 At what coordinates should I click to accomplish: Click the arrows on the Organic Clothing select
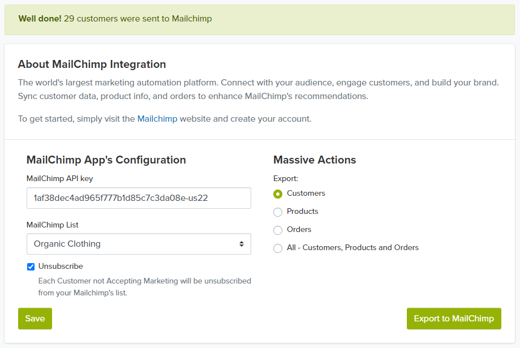tap(242, 244)
